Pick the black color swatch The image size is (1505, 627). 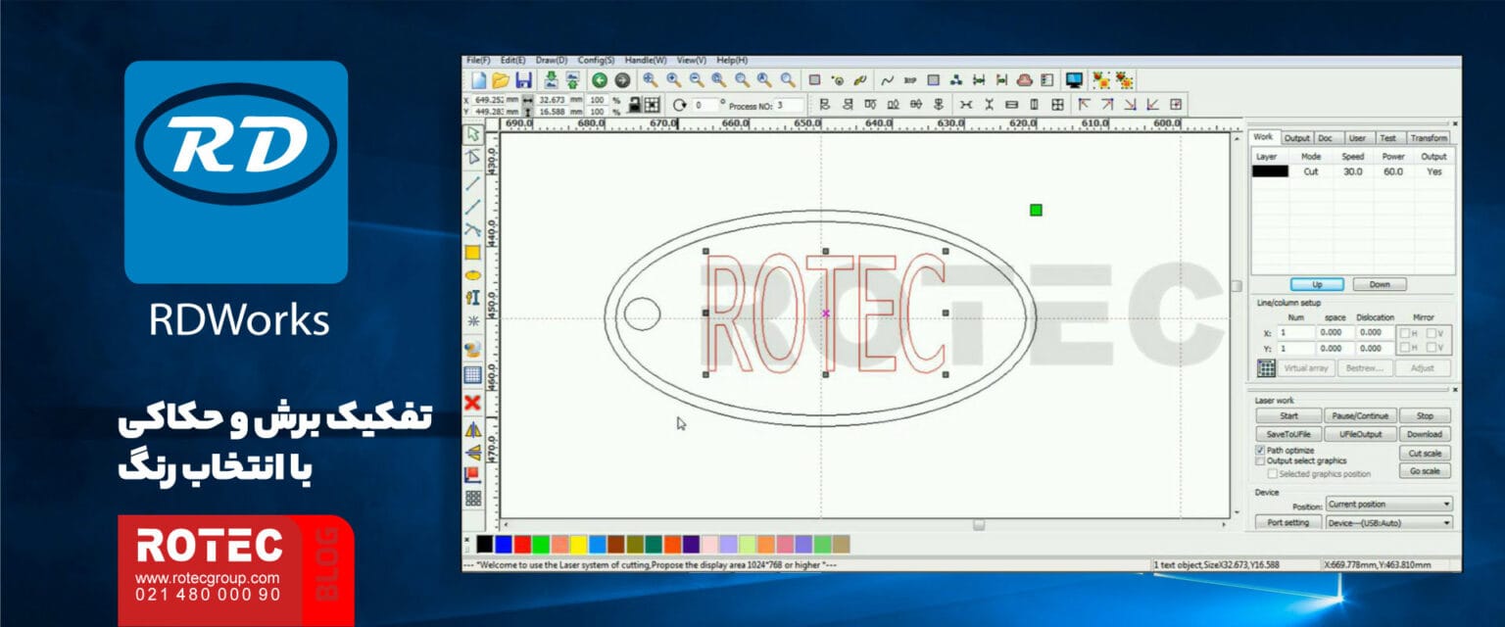[x=484, y=544]
